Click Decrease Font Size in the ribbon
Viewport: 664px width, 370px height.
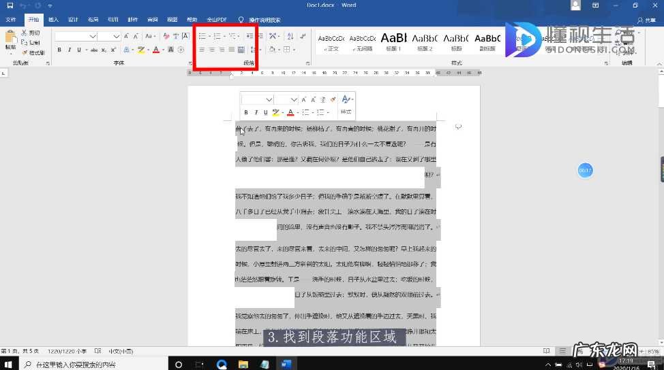pos(136,36)
